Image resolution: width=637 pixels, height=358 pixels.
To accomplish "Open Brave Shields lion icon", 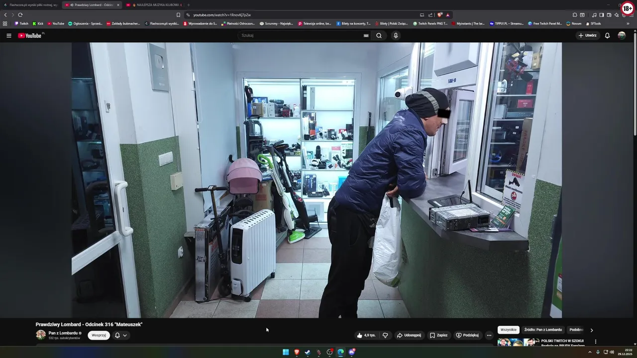I will coord(439,15).
